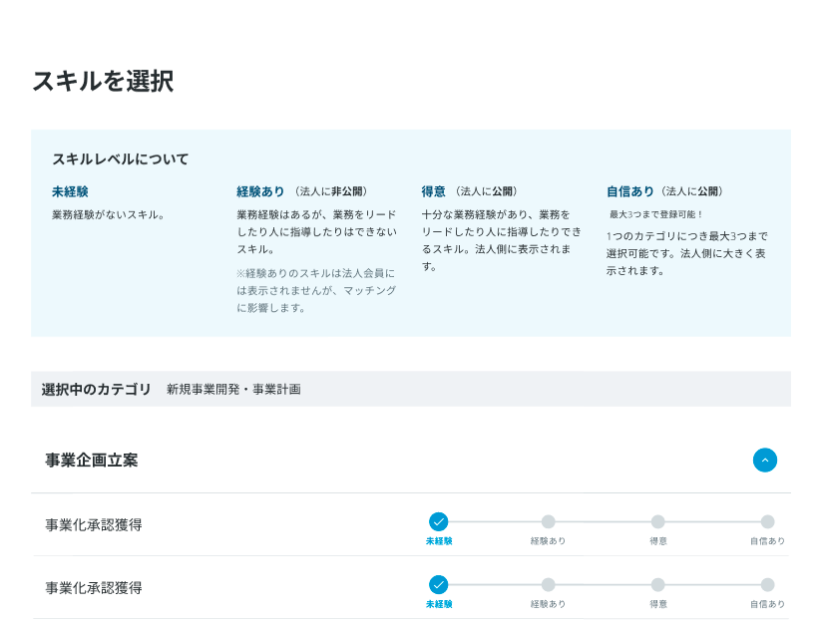Click the first 事業化承認獲得 skill name
Viewport: 824px width, 626px height.
(94, 524)
